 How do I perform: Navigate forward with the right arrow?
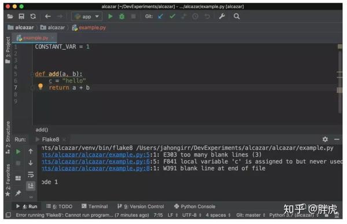60,16
